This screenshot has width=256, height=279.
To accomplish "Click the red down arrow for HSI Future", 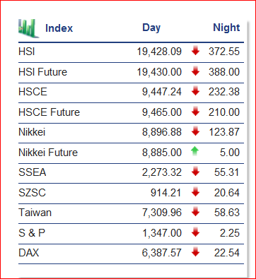I will point(195,71).
